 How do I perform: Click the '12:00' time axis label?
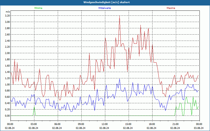tap(105, 124)
